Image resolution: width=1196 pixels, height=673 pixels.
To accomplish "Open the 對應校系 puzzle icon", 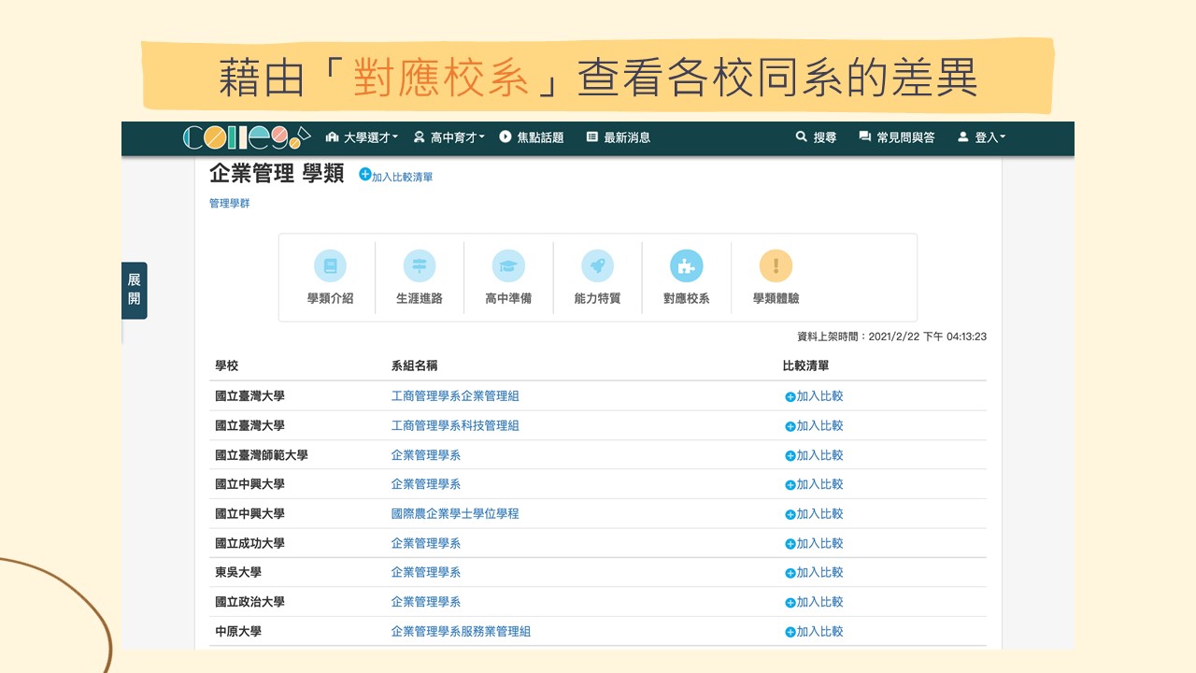I will coord(687,266).
